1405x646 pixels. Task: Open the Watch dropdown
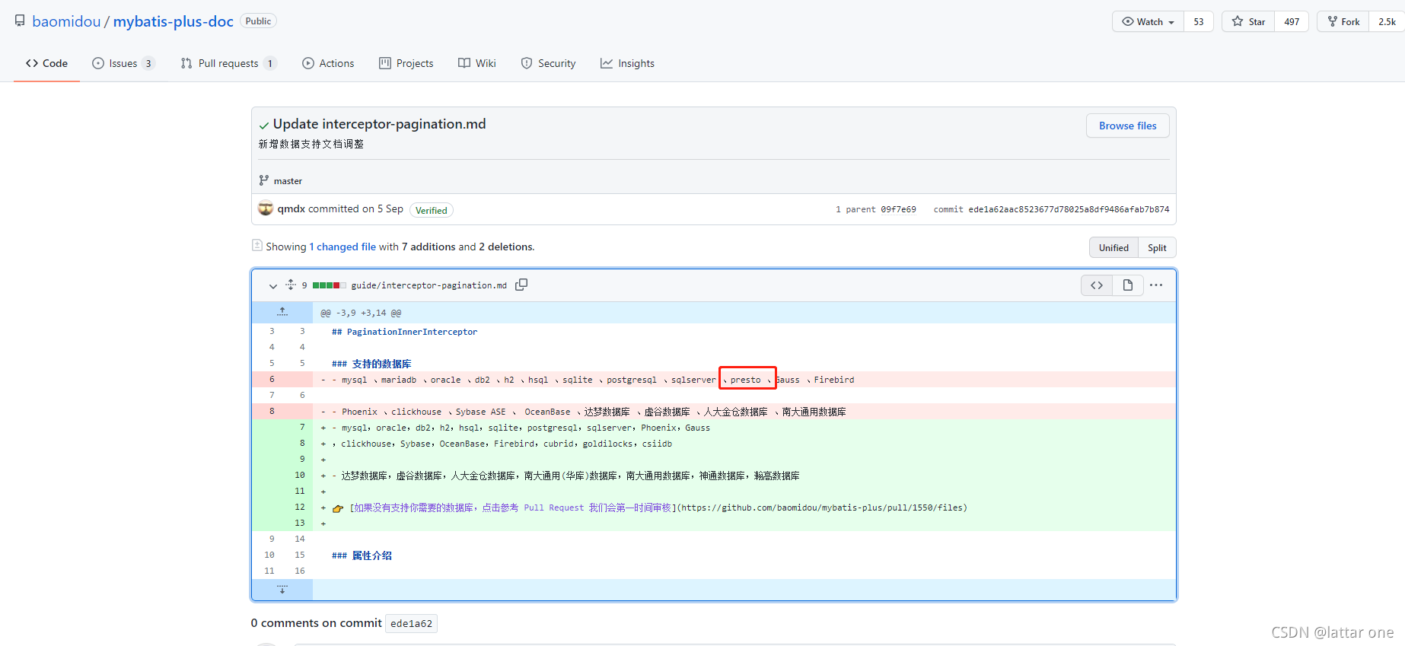click(x=1148, y=21)
